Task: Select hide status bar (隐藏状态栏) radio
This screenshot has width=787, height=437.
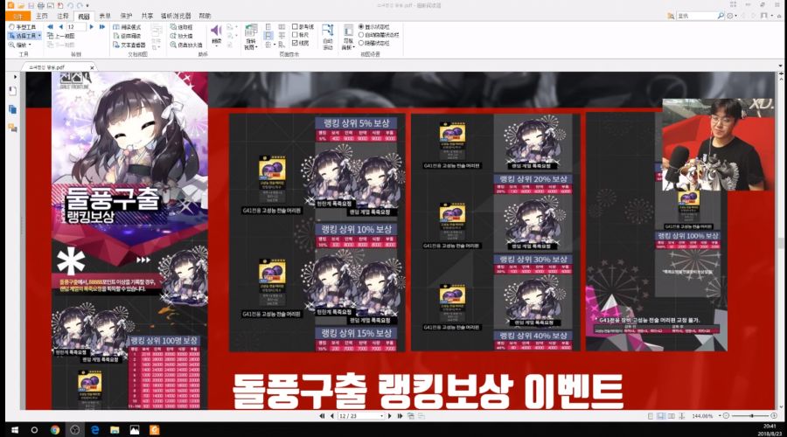Action: tap(374, 43)
